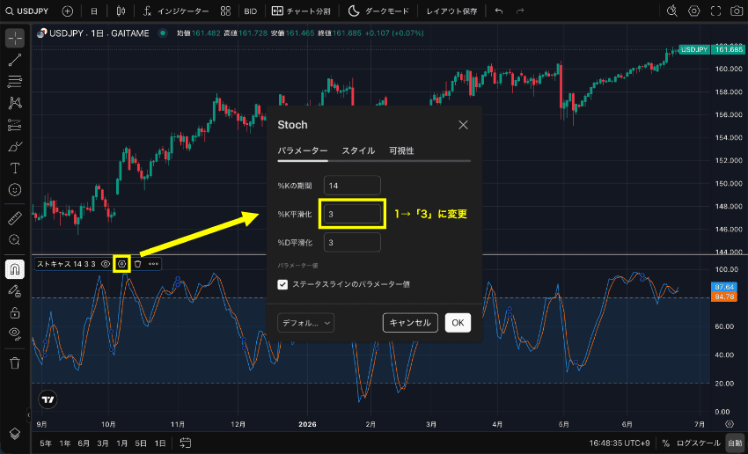748x454 pixels.
Task: Click キャンセル button
Action: tap(410, 323)
